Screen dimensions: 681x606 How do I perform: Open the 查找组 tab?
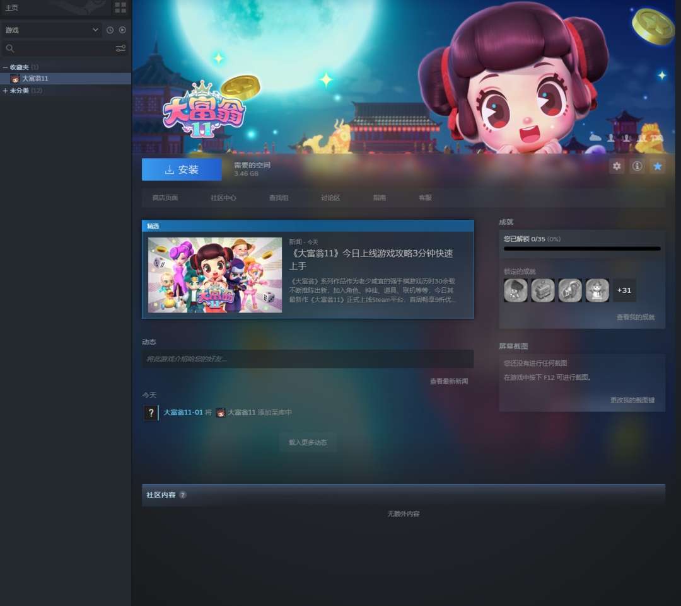pos(279,198)
